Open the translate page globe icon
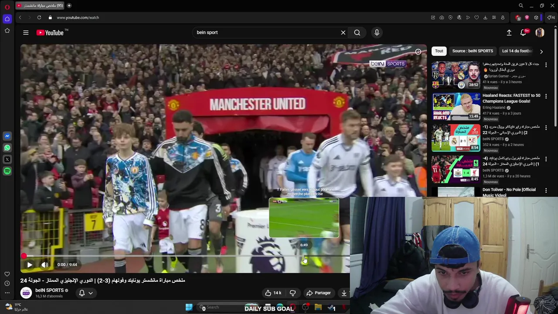Screen dimensions: 558x314 click(x=459, y=17)
